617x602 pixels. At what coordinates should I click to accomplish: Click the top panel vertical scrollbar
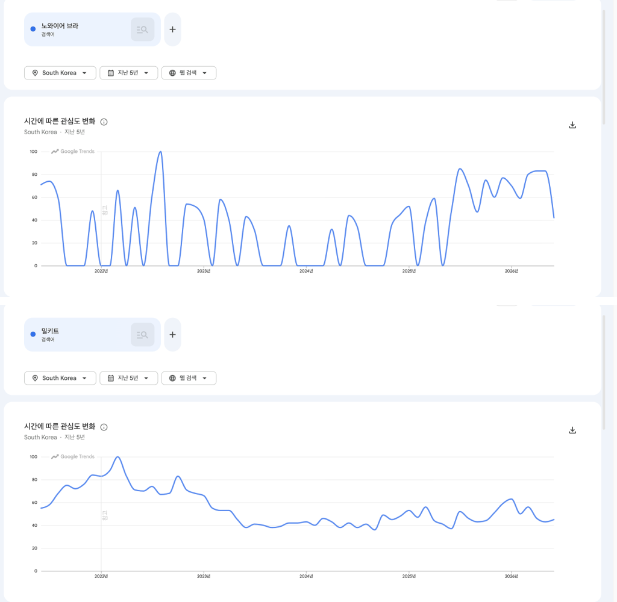coord(604,67)
